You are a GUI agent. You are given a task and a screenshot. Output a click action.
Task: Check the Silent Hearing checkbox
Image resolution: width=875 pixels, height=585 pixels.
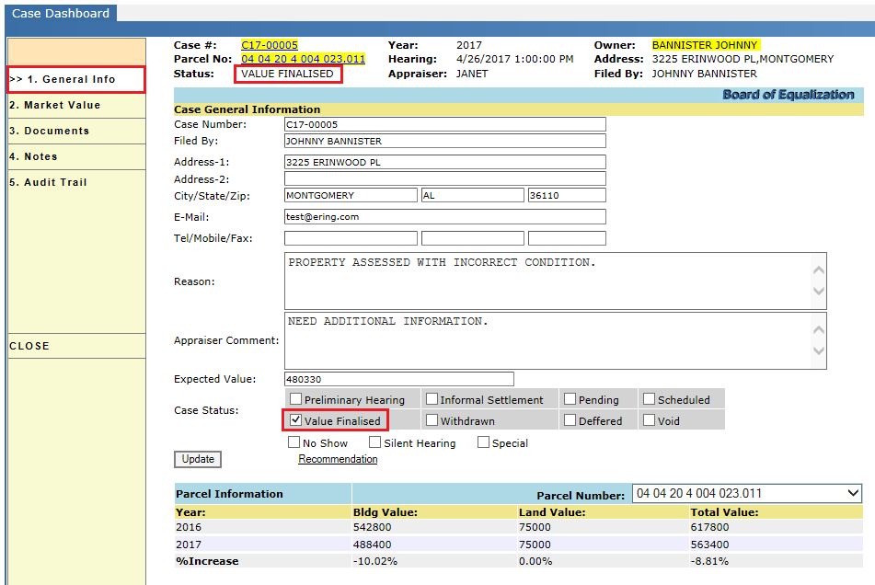(x=375, y=442)
